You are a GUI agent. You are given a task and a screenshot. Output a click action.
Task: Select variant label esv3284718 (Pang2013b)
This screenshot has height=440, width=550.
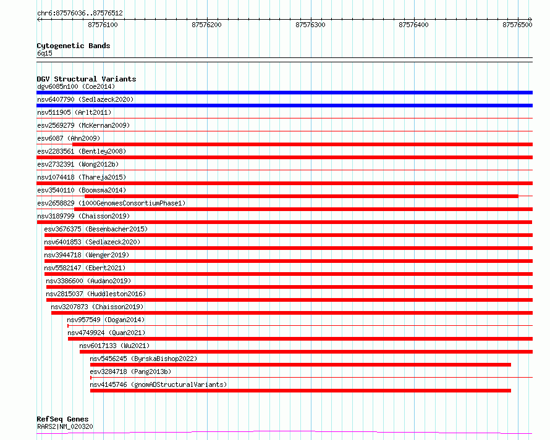click(x=130, y=372)
